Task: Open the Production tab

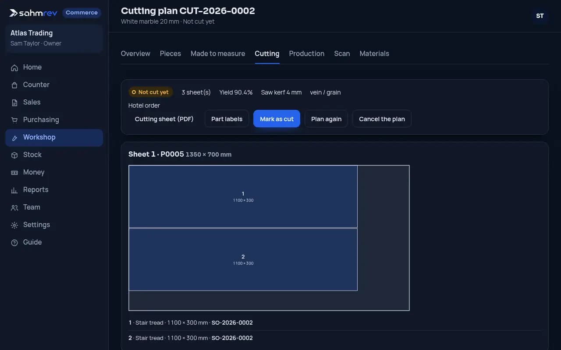Action: tap(307, 53)
